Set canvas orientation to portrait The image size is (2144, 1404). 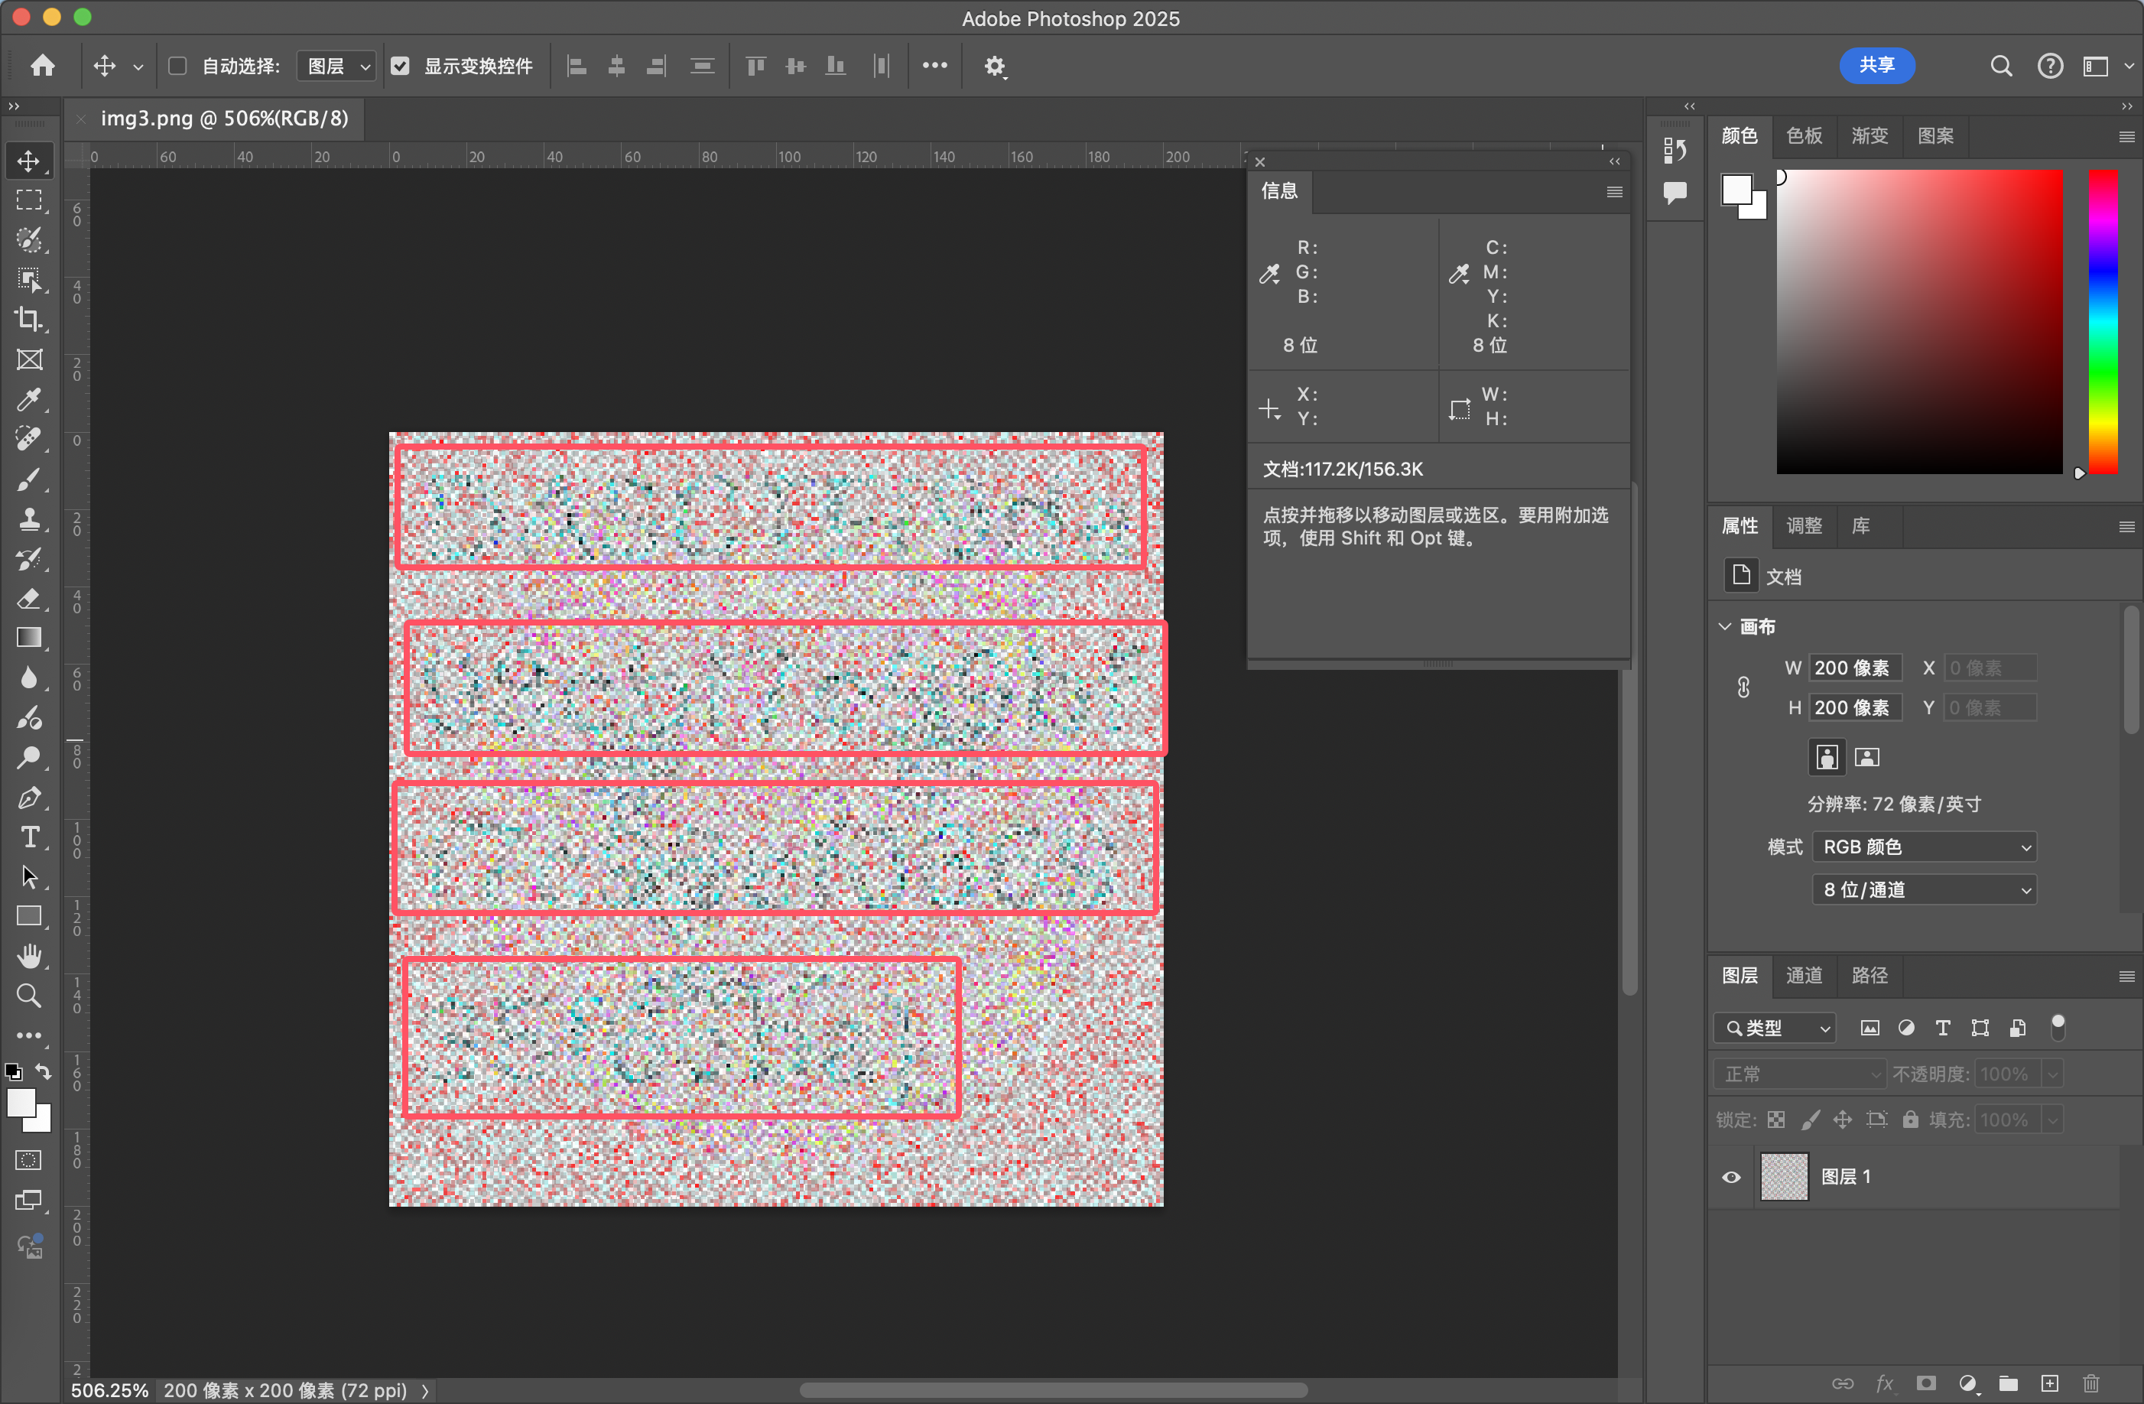1827,757
